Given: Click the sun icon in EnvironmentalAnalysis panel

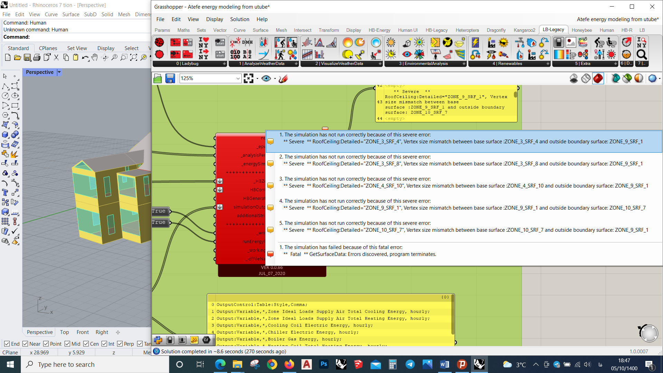Looking at the screenshot, I should (391, 42).
